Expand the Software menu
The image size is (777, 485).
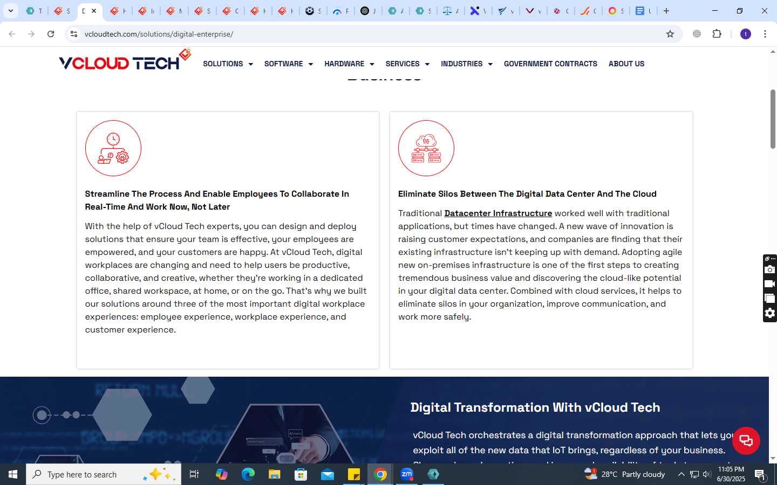point(289,64)
